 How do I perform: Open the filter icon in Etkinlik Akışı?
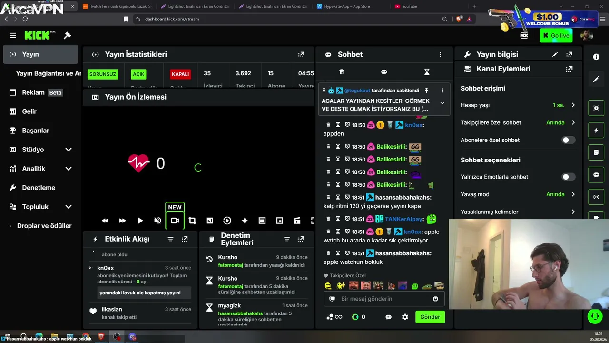170,239
